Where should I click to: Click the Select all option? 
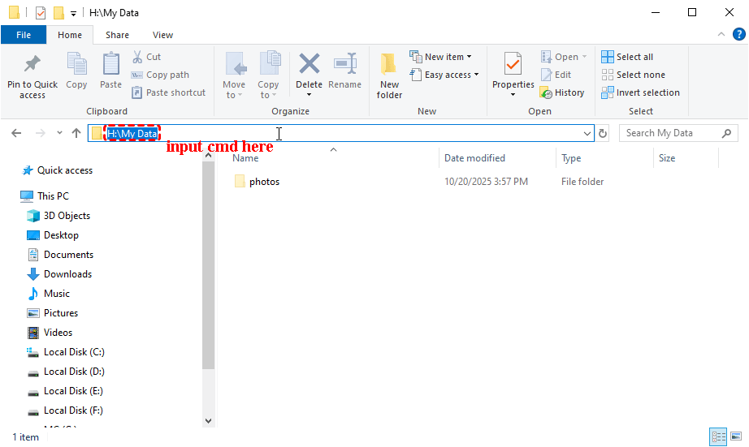[627, 57]
